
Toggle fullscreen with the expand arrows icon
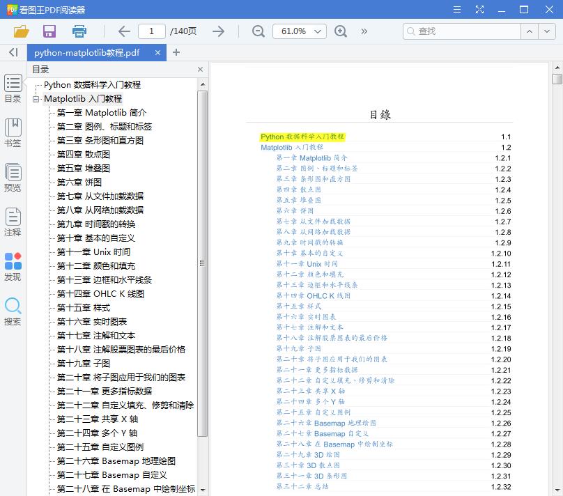coord(479,9)
